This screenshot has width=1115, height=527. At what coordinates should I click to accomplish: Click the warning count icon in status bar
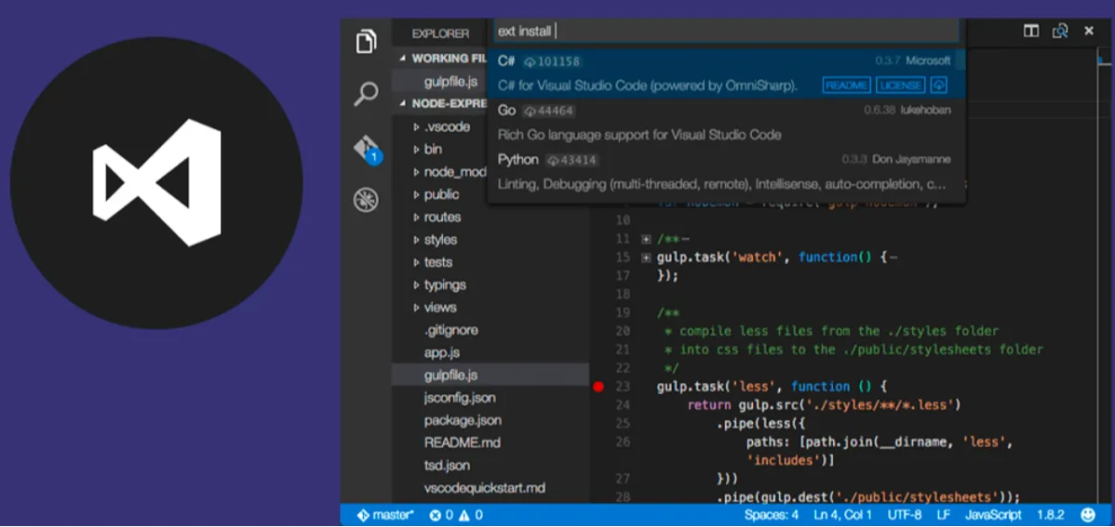click(463, 515)
